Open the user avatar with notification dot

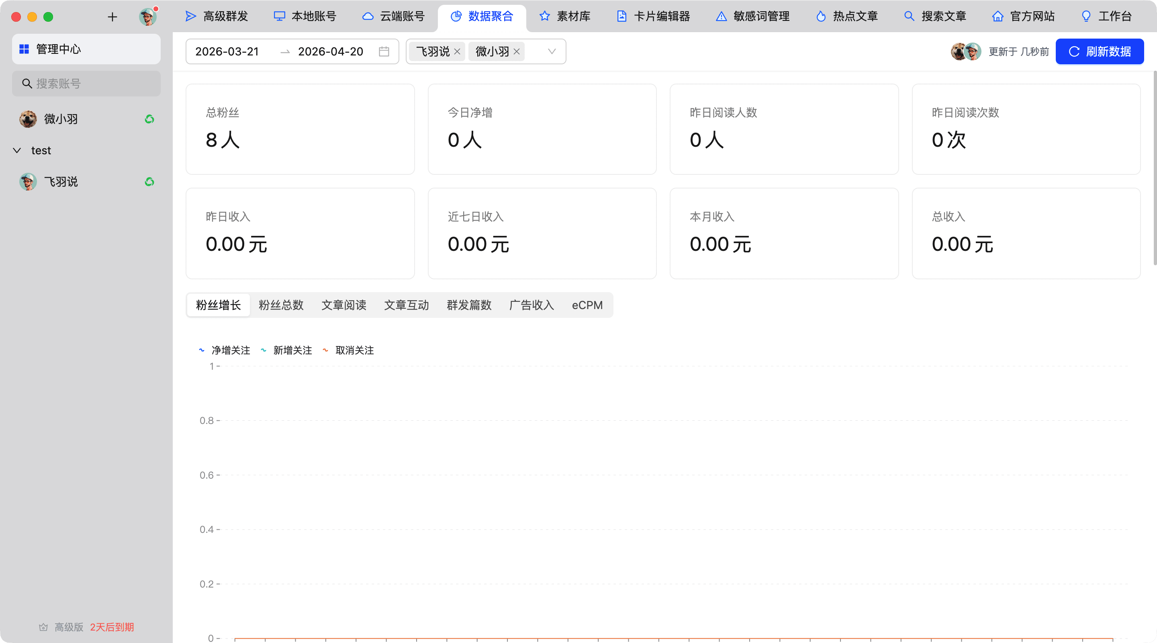(x=148, y=17)
